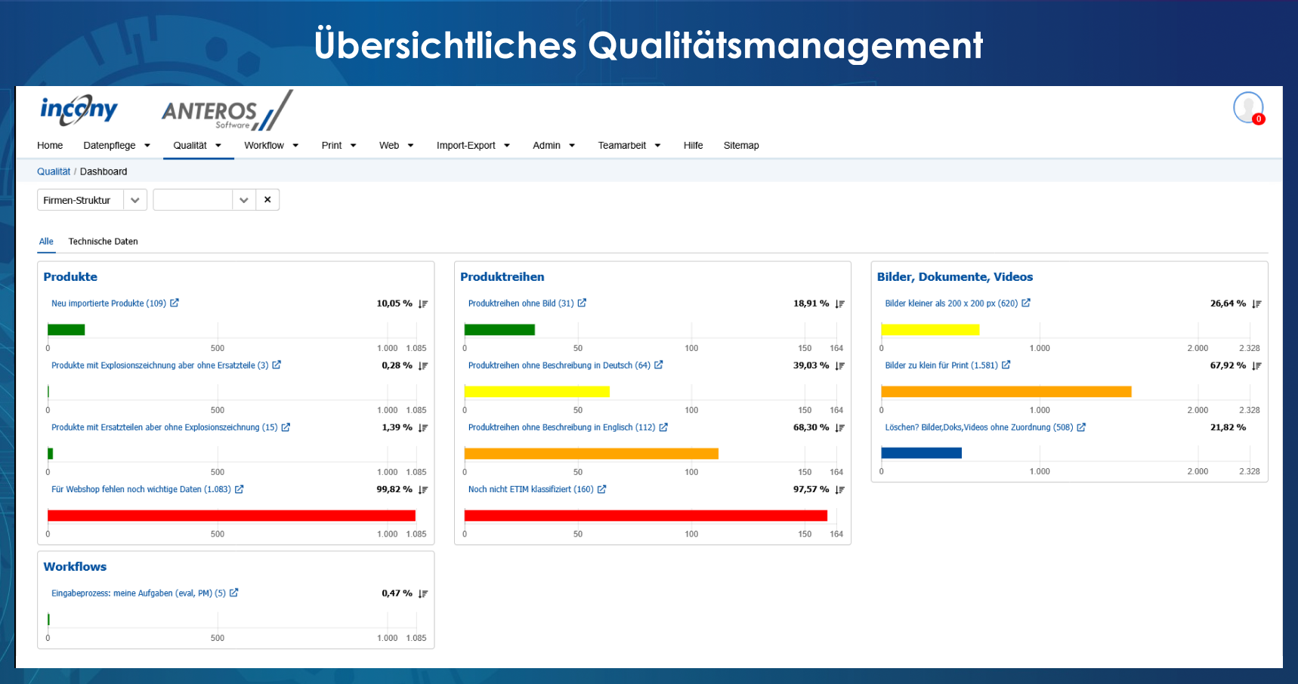Open the Import-Export menu
The height and width of the screenshot is (684, 1298).
(473, 146)
